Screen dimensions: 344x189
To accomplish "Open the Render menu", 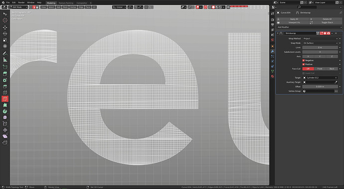I will [x=21, y=2].
